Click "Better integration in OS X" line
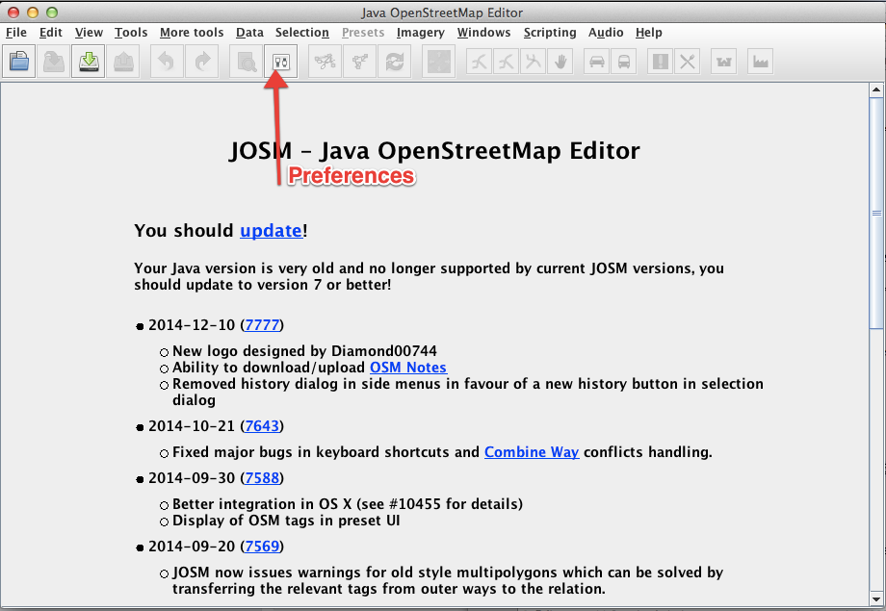 tap(348, 504)
